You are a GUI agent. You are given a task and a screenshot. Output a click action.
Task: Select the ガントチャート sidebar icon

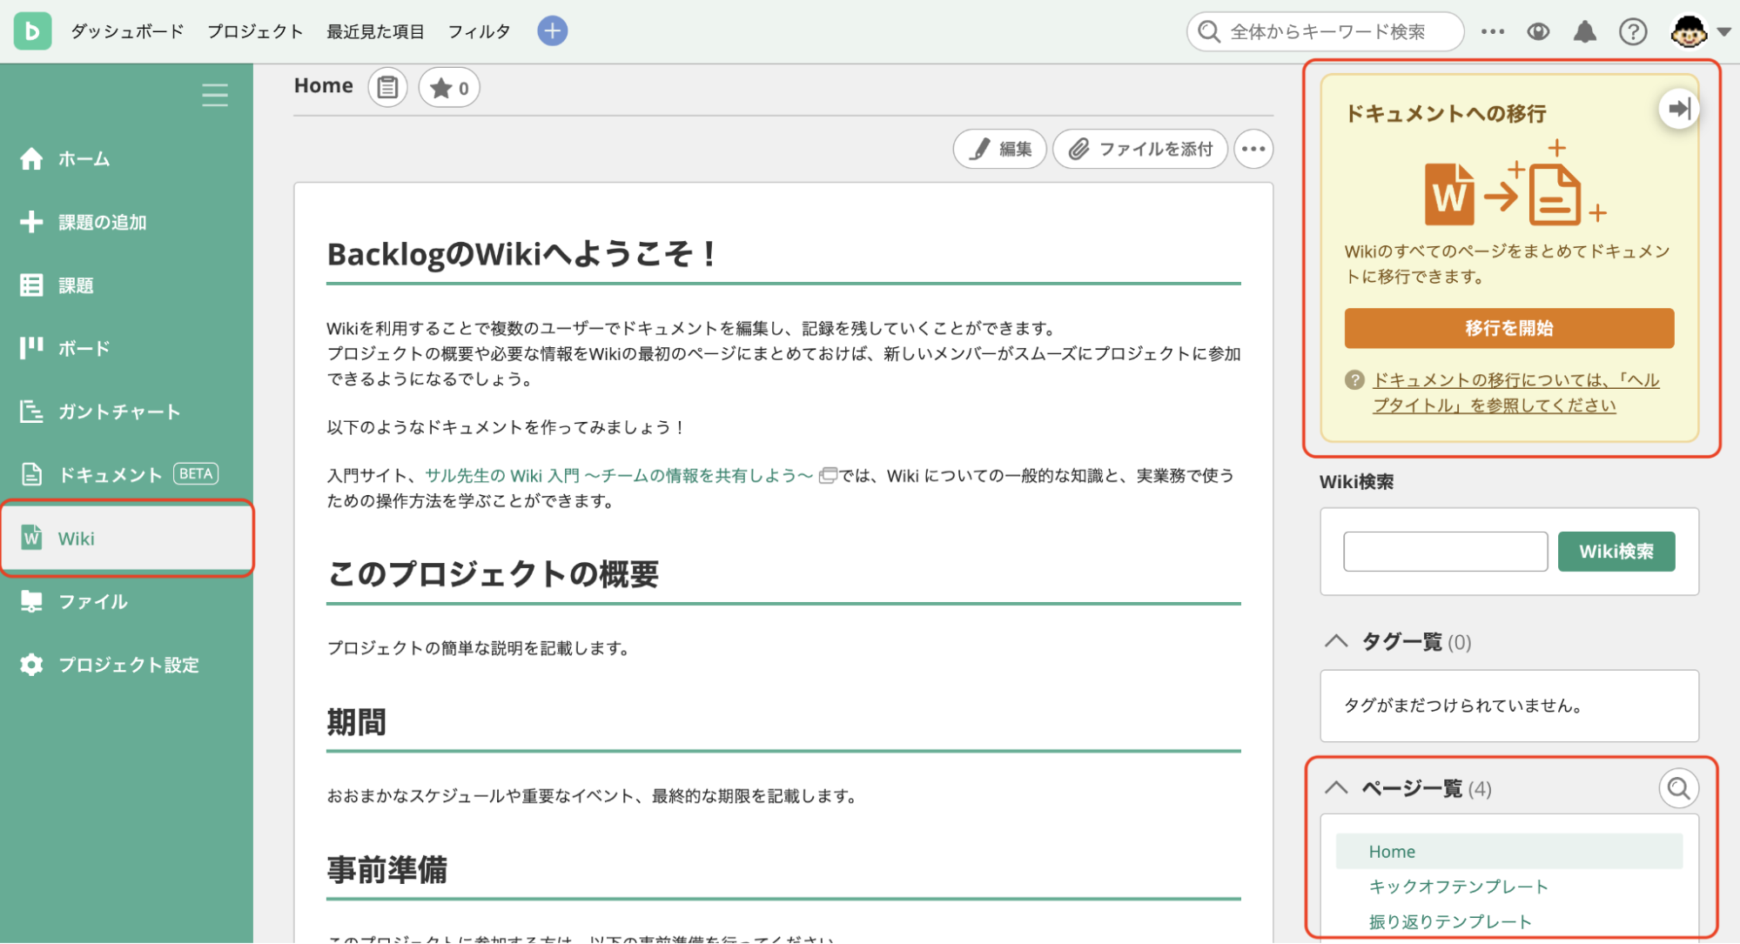[x=31, y=412]
